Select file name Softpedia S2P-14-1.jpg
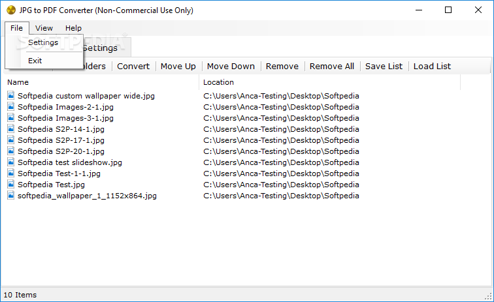Screen dimensions: 494x302 [61, 129]
